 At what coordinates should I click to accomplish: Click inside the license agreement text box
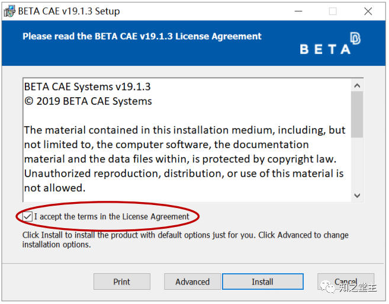(187, 140)
